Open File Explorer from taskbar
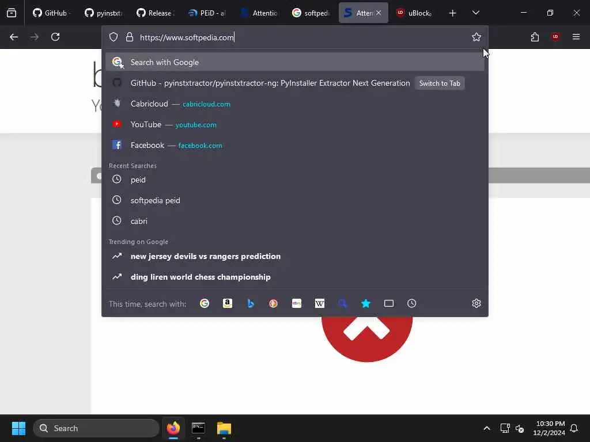The height and width of the screenshot is (442, 590). coord(224,428)
